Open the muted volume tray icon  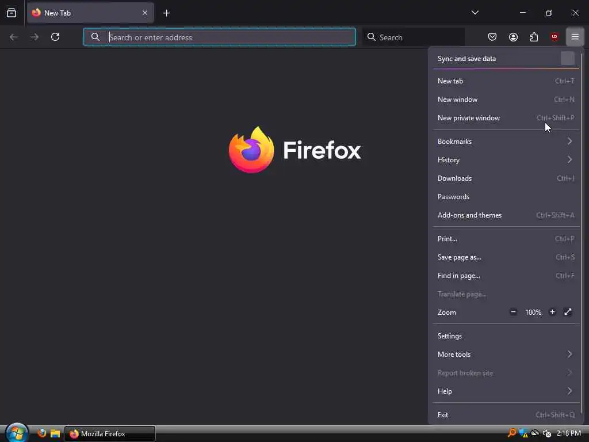(547, 433)
